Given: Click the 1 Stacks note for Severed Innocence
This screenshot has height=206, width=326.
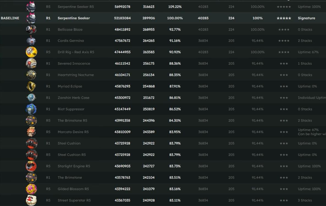Looking at the screenshot, I should pyautogui.click(x=305, y=63).
